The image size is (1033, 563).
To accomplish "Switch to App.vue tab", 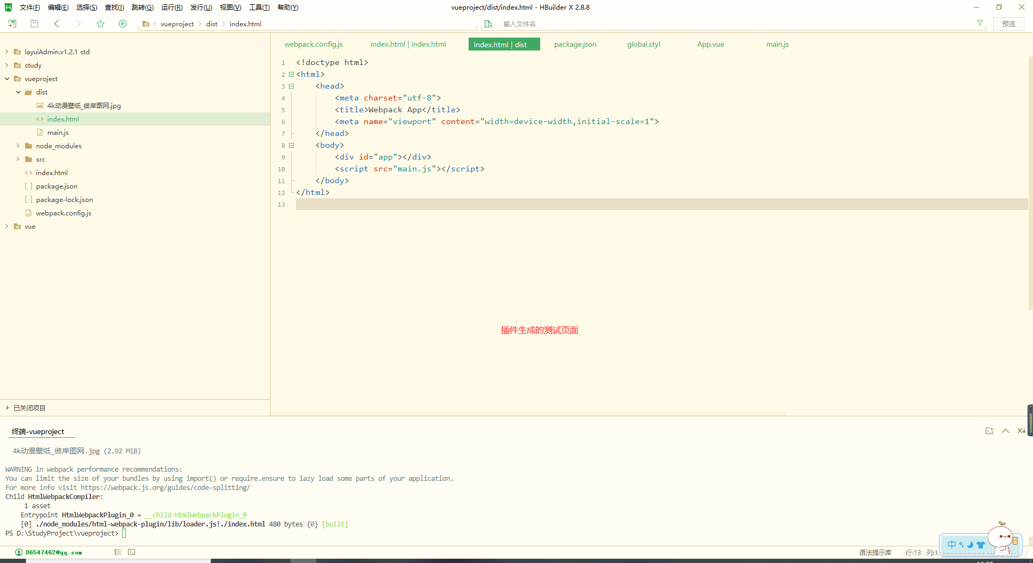I will click(x=711, y=44).
